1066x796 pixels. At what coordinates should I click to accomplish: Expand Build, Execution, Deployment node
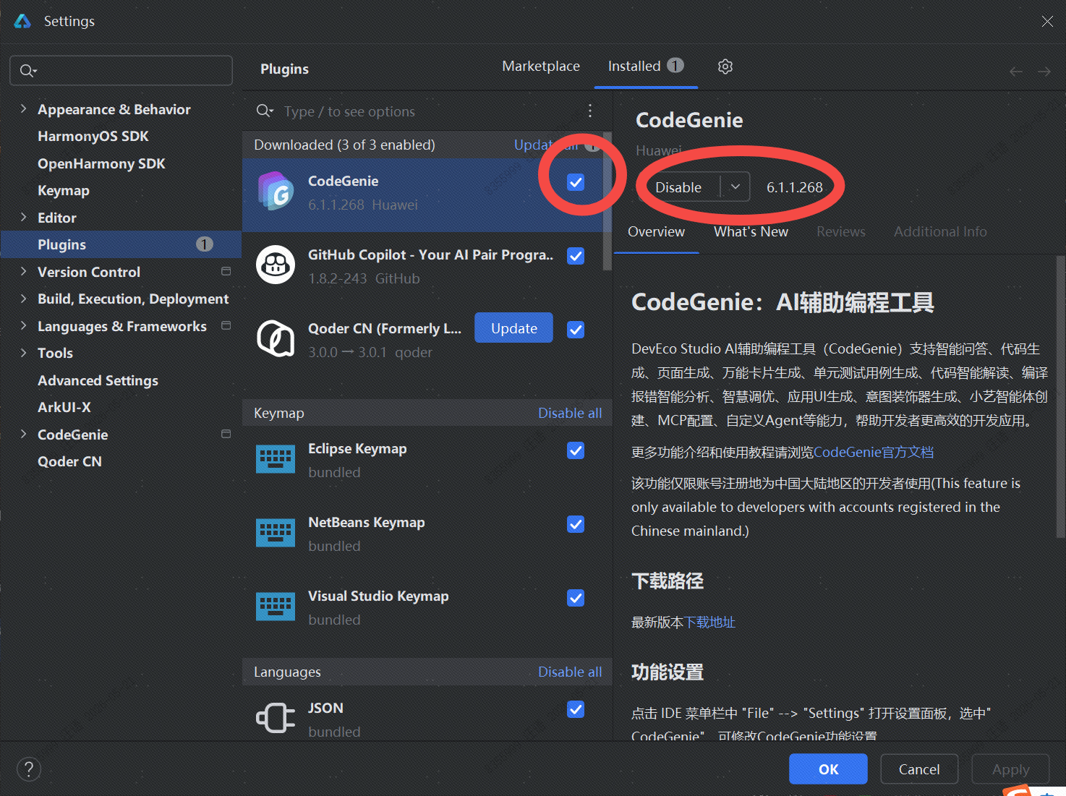(x=23, y=299)
